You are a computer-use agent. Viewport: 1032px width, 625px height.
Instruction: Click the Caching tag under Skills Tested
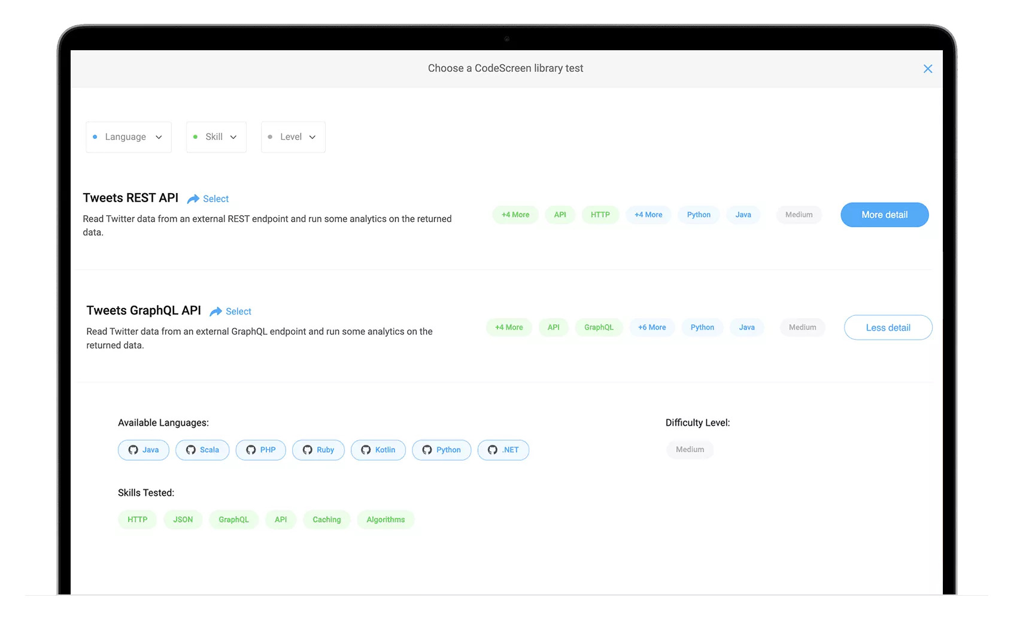click(326, 519)
